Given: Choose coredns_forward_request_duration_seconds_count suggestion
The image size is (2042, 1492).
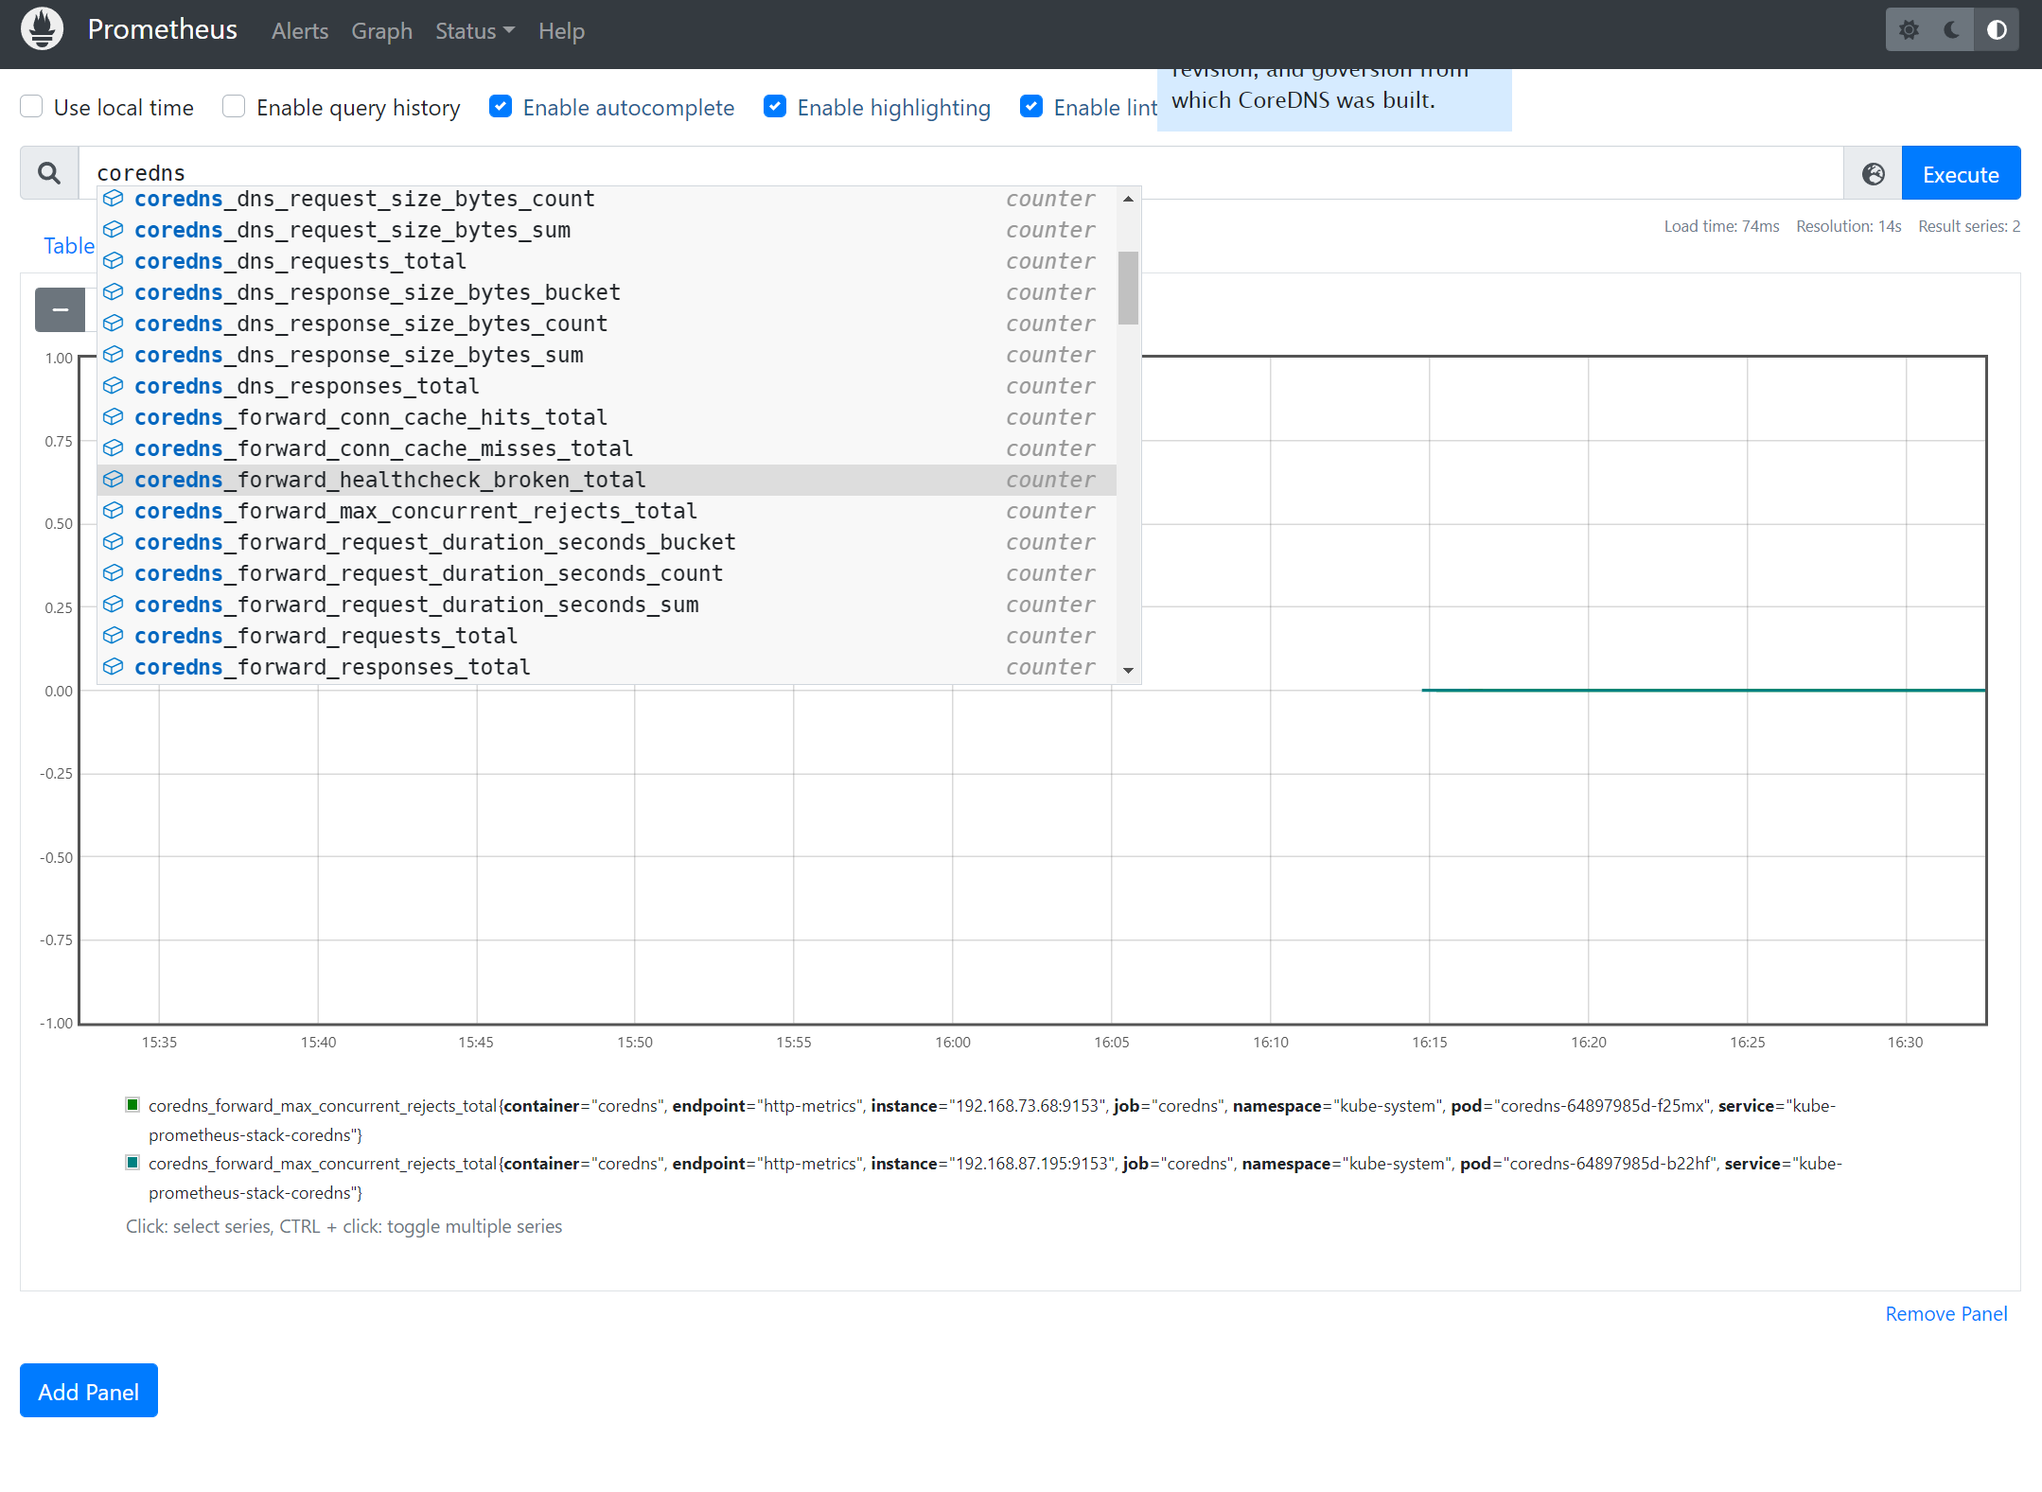Looking at the screenshot, I should [607, 573].
